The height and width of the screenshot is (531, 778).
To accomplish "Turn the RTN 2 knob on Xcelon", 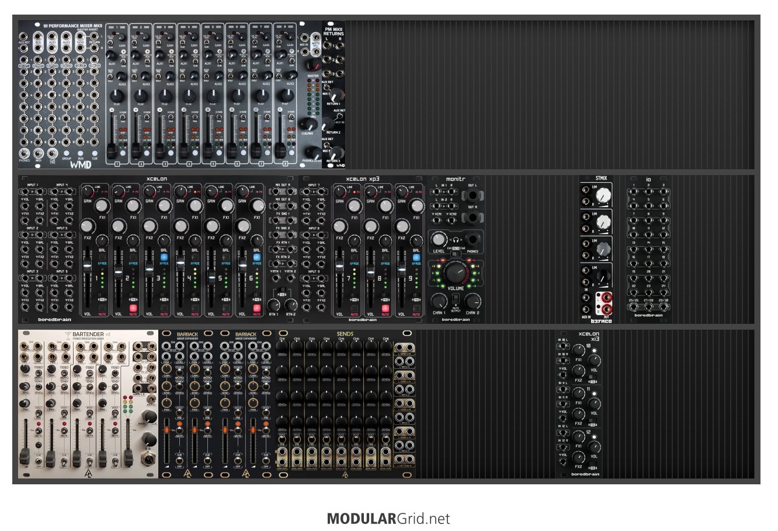I will point(290,305).
